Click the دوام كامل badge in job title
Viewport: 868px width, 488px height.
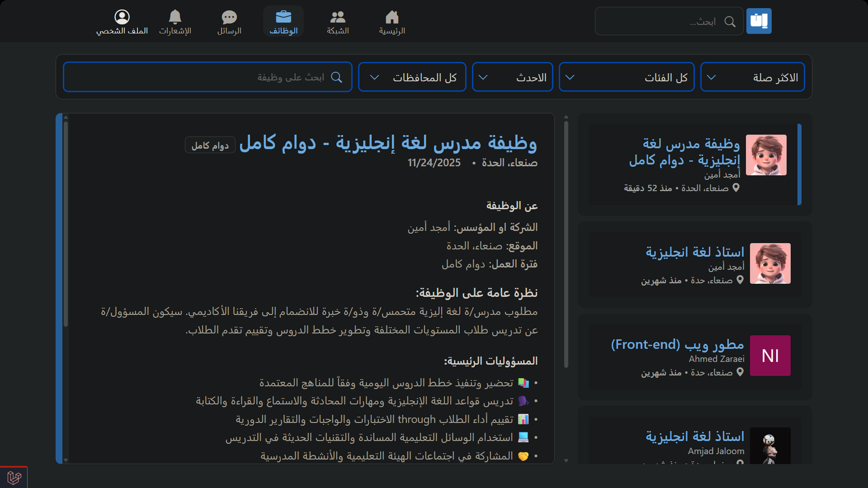point(210,145)
